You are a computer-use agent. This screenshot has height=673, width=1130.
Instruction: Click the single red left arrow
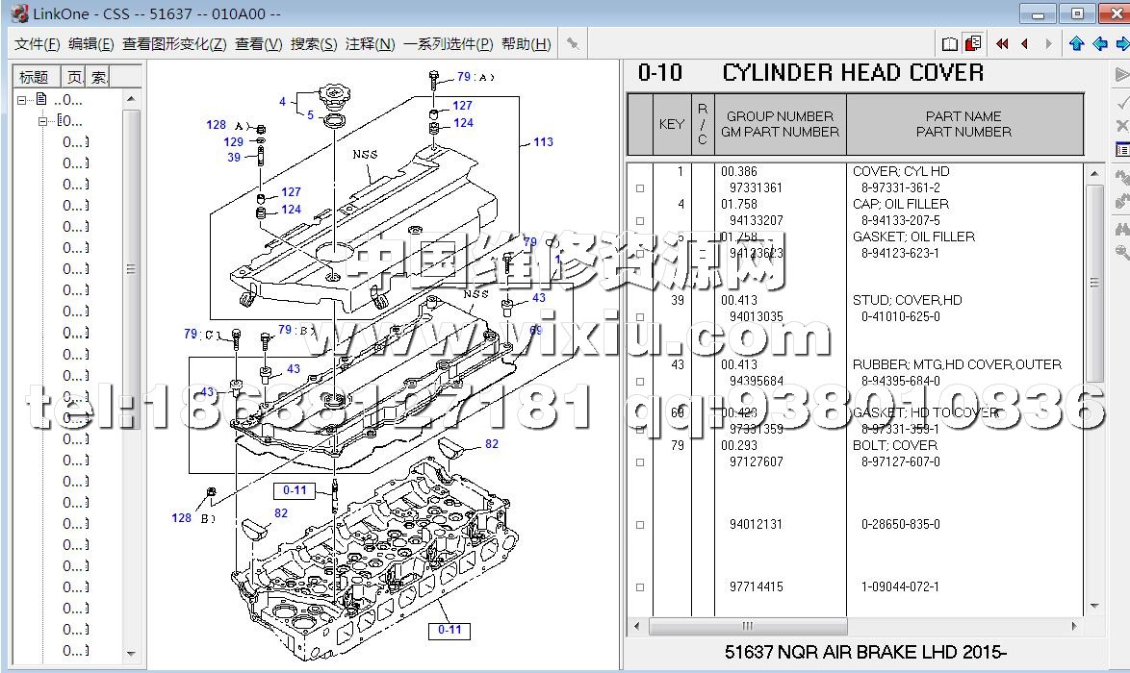point(1024,44)
